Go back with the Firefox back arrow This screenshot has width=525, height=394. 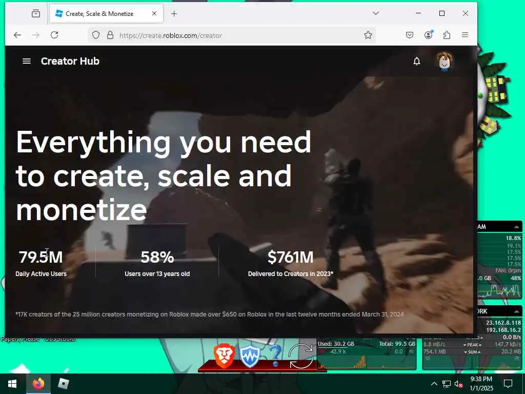click(17, 35)
